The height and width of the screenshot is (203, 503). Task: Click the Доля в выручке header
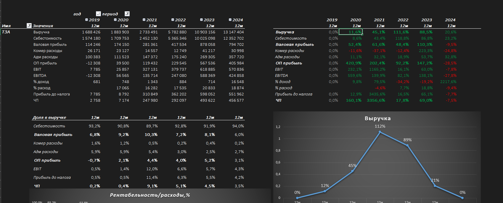49,117
